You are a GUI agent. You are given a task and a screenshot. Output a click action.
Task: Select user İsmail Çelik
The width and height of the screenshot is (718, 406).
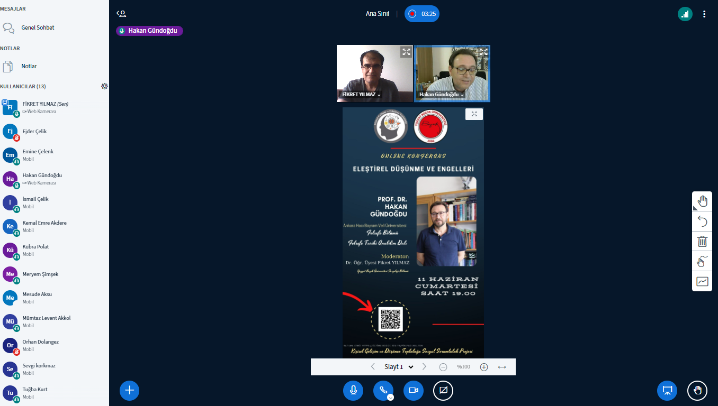(55, 202)
